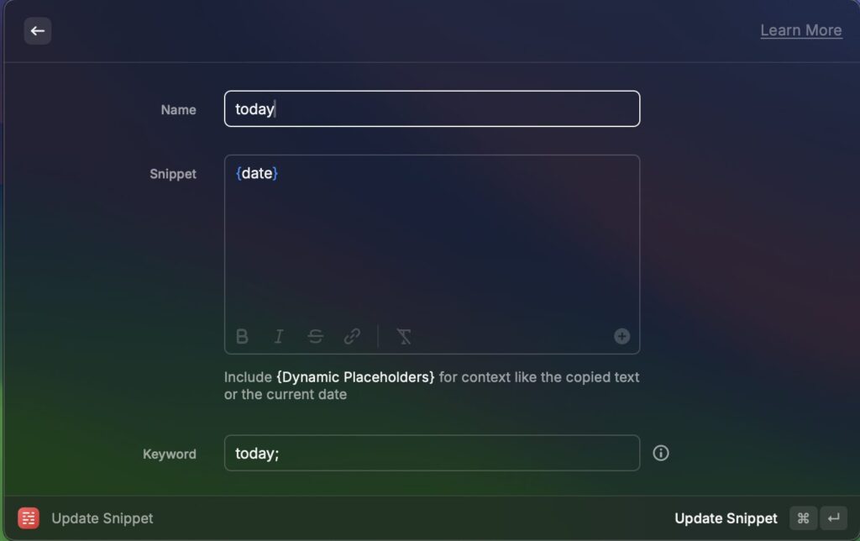The width and height of the screenshot is (860, 541).
Task: Toggle italic formatting in the snippet toolbar
Action: tap(279, 337)
